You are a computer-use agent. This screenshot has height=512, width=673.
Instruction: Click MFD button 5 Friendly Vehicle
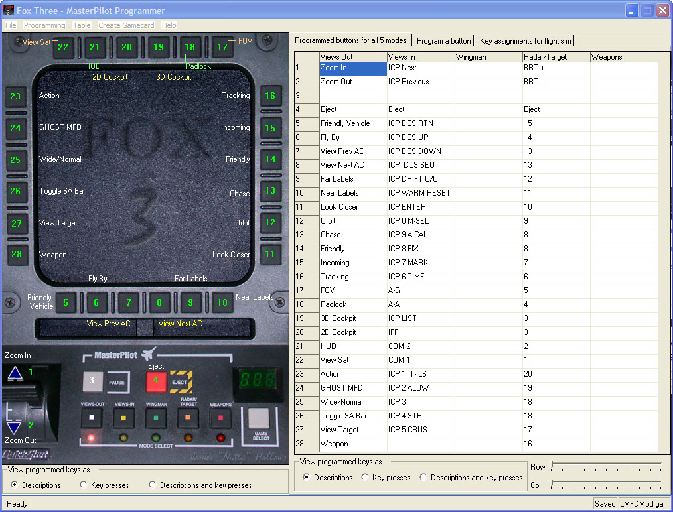[65, 302]
